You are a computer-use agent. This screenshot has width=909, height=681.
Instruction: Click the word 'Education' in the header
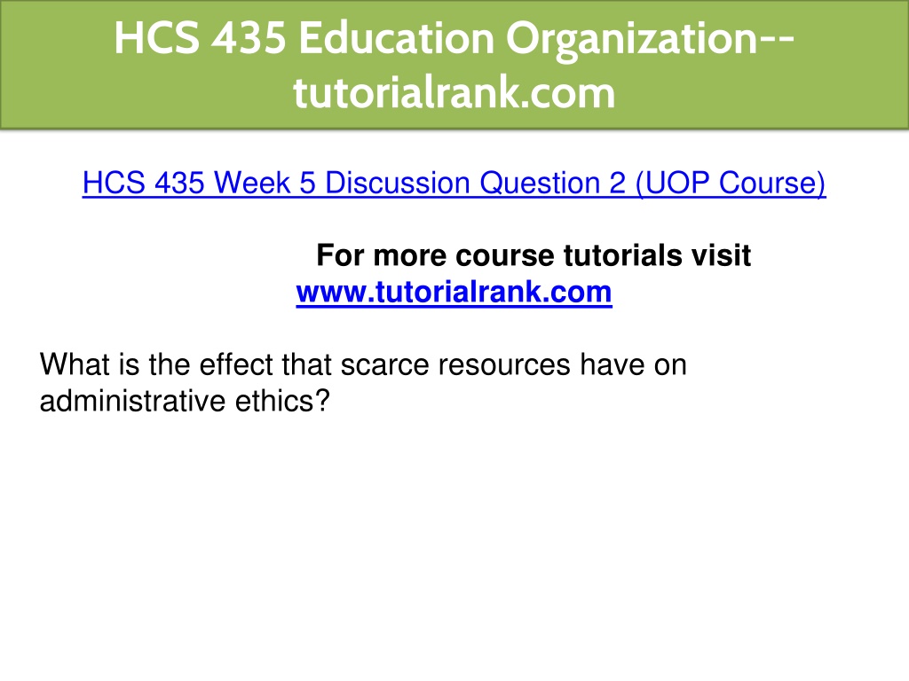(396, 39)
